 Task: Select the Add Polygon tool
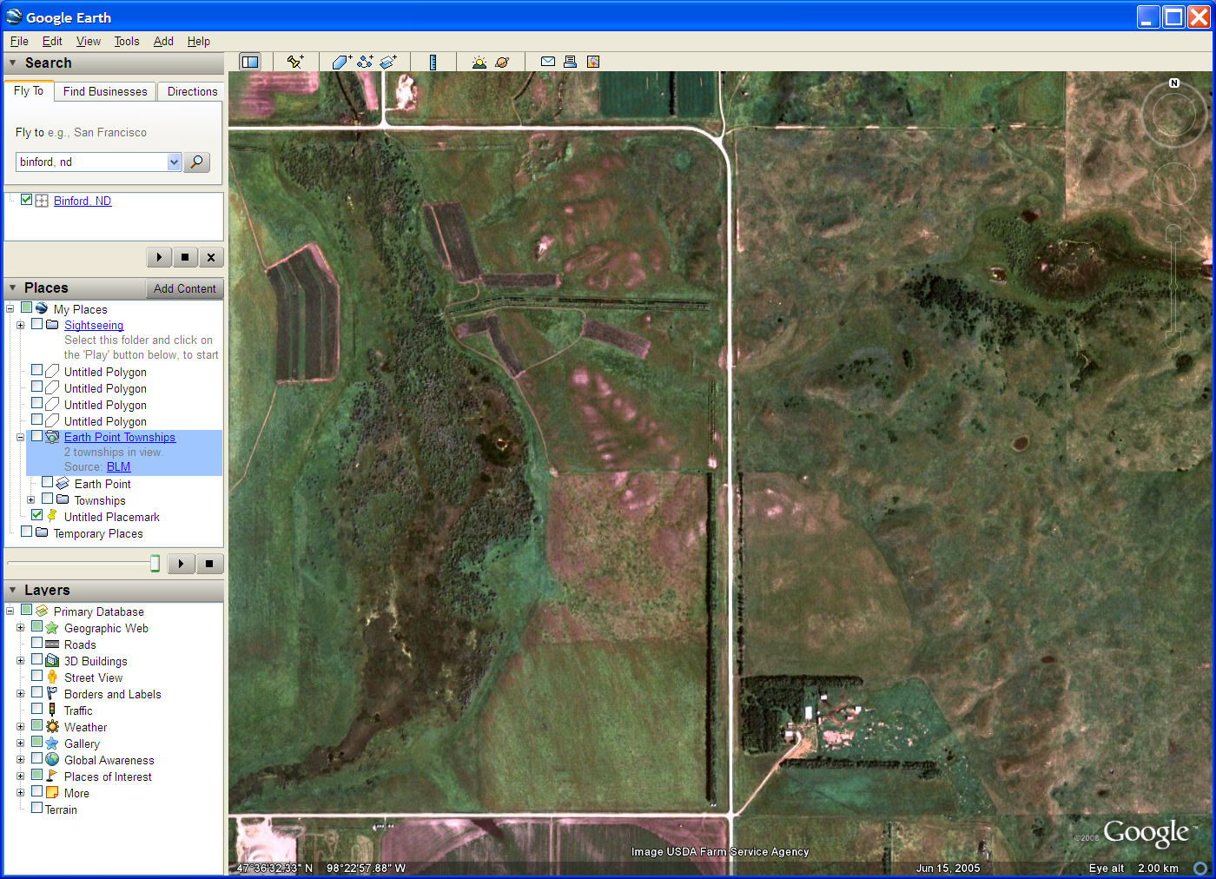[341, 62]
